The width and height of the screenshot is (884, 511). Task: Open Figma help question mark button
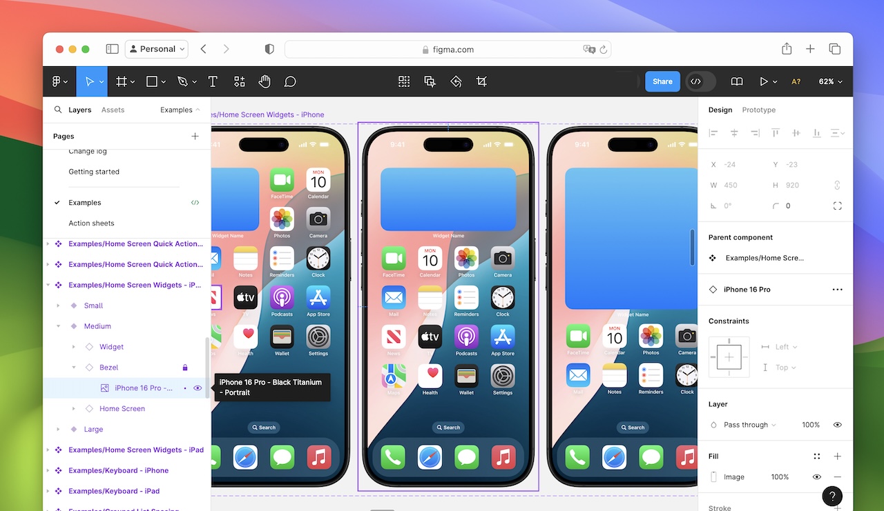coord(832,496)
